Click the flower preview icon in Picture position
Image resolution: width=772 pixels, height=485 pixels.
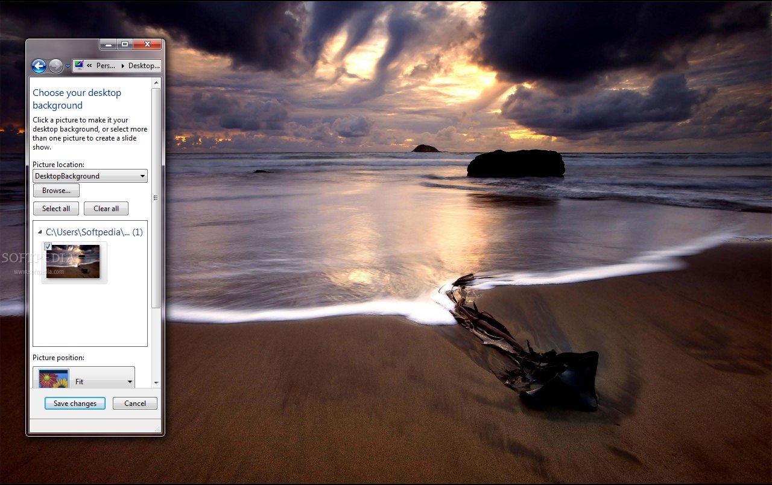[54, 379]
